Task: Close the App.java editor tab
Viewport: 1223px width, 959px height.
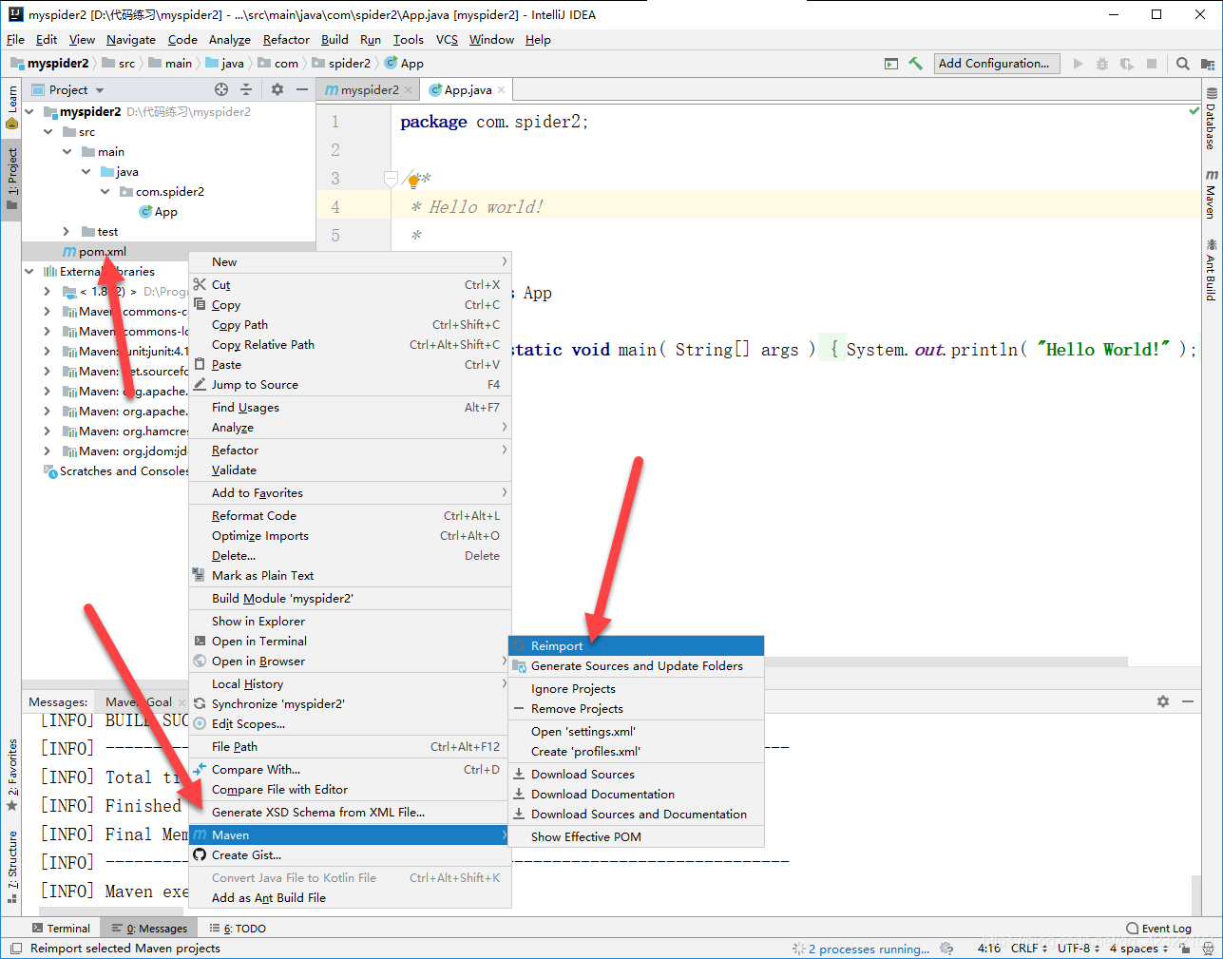Action: pyautogui.click(x=502, y=90)
